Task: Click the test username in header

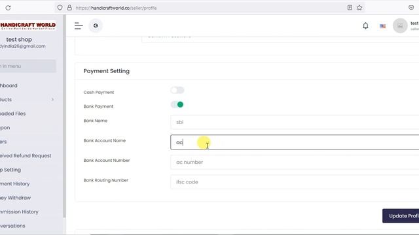Action: point(414,23)
